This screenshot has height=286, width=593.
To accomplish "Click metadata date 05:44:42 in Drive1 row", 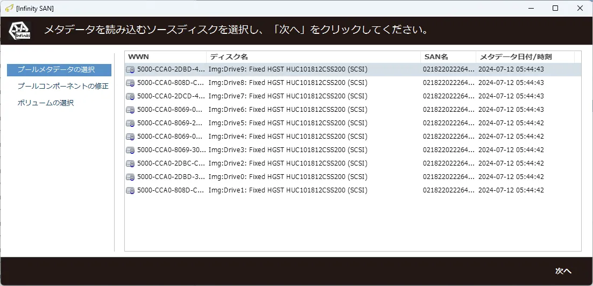I will [x=511, y=190].
